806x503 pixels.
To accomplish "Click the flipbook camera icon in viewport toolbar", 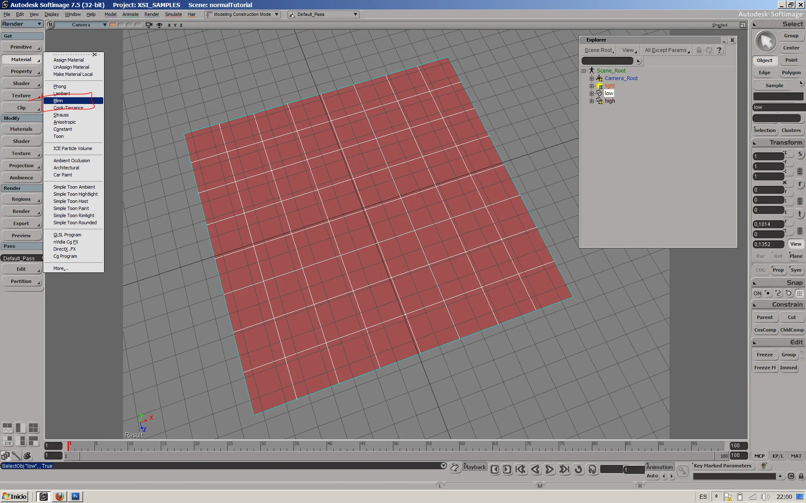I will (149, 25).
